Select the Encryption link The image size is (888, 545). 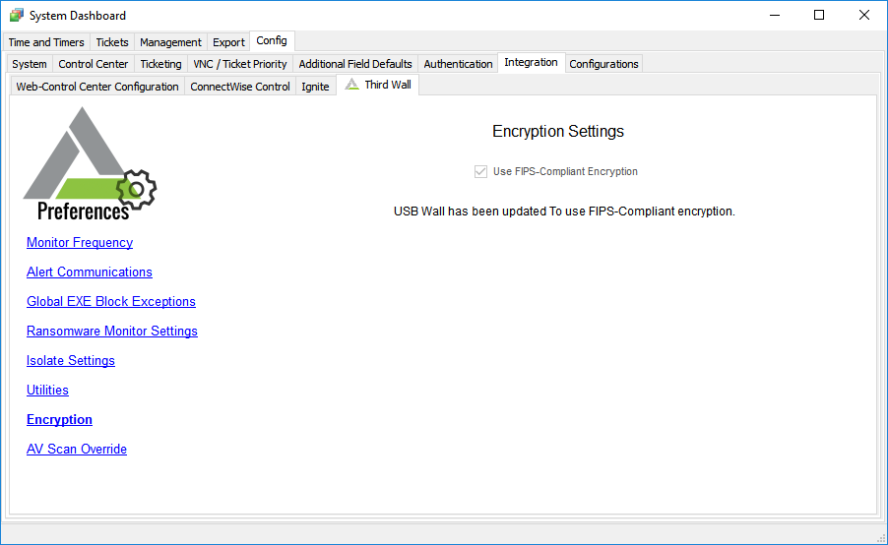coord(59,419)
